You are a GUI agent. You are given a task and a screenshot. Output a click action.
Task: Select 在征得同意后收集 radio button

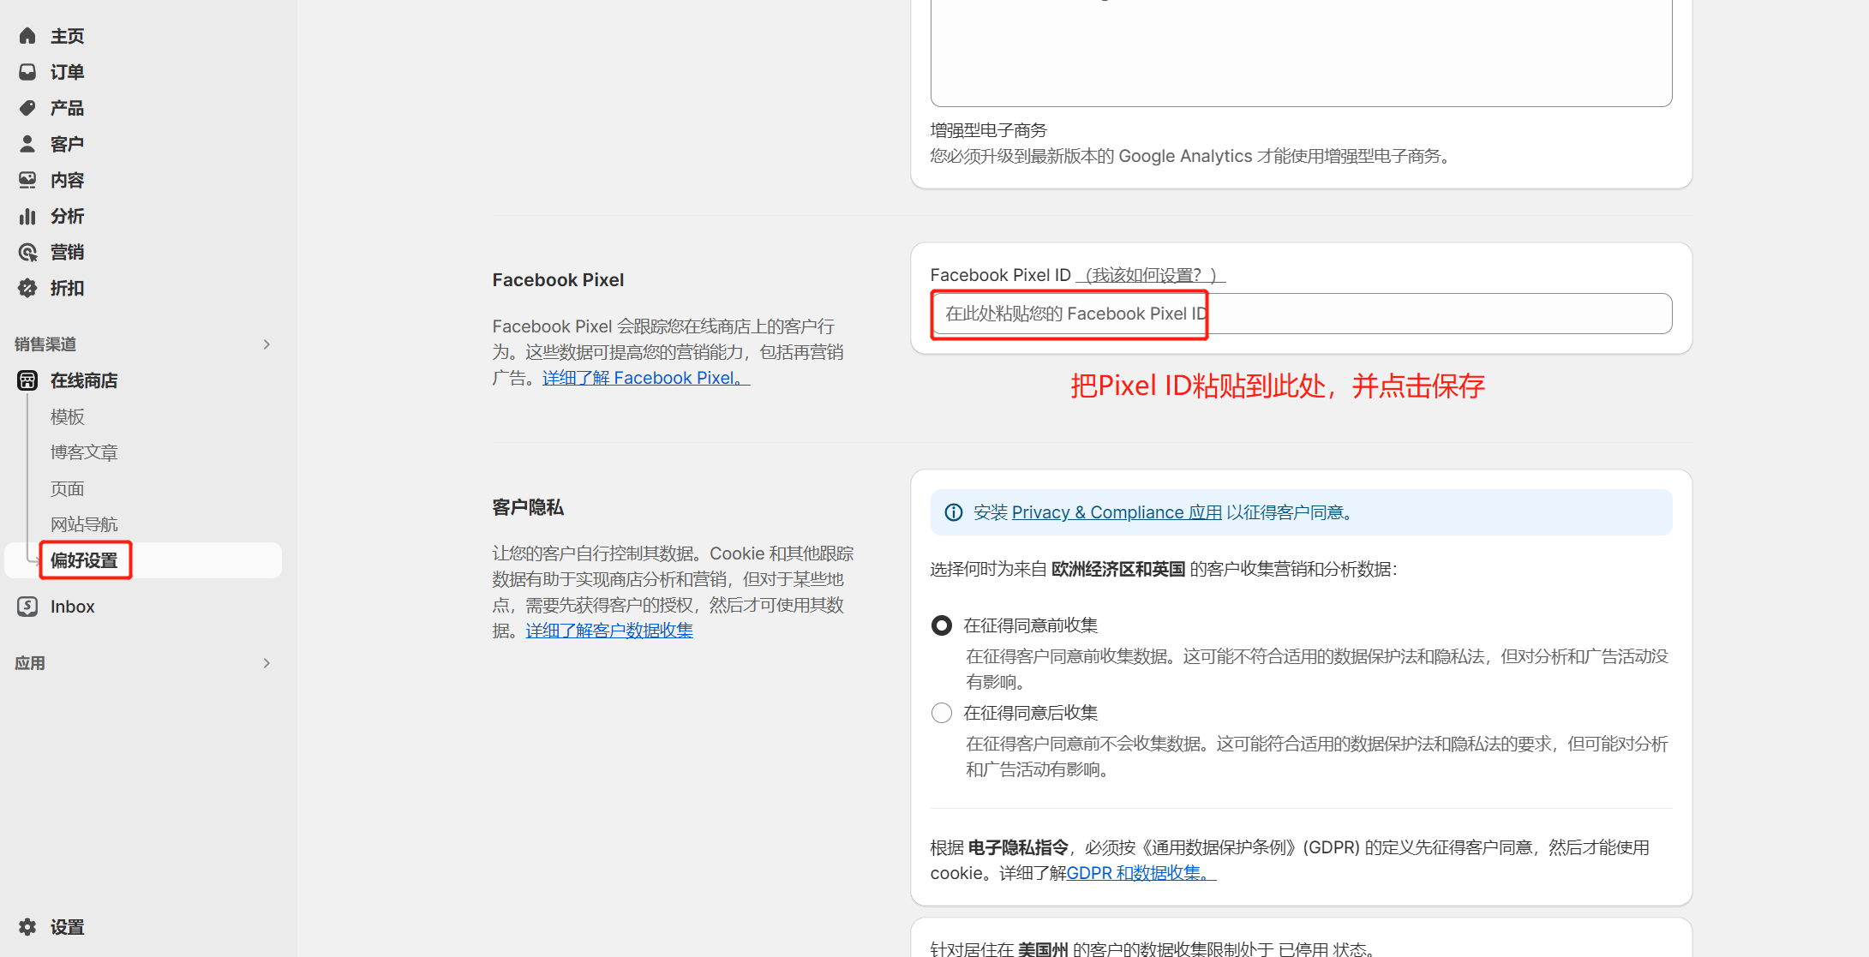[942, 713]
